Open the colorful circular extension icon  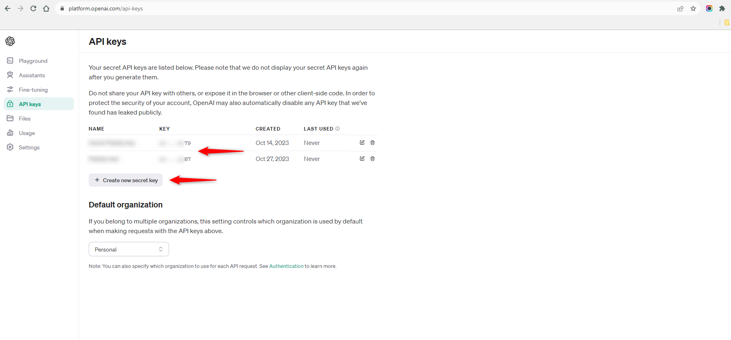[x=709, y=8]
